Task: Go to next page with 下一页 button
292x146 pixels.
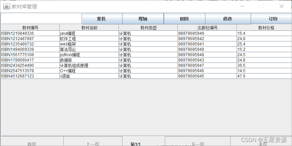Action: (198, 142)
